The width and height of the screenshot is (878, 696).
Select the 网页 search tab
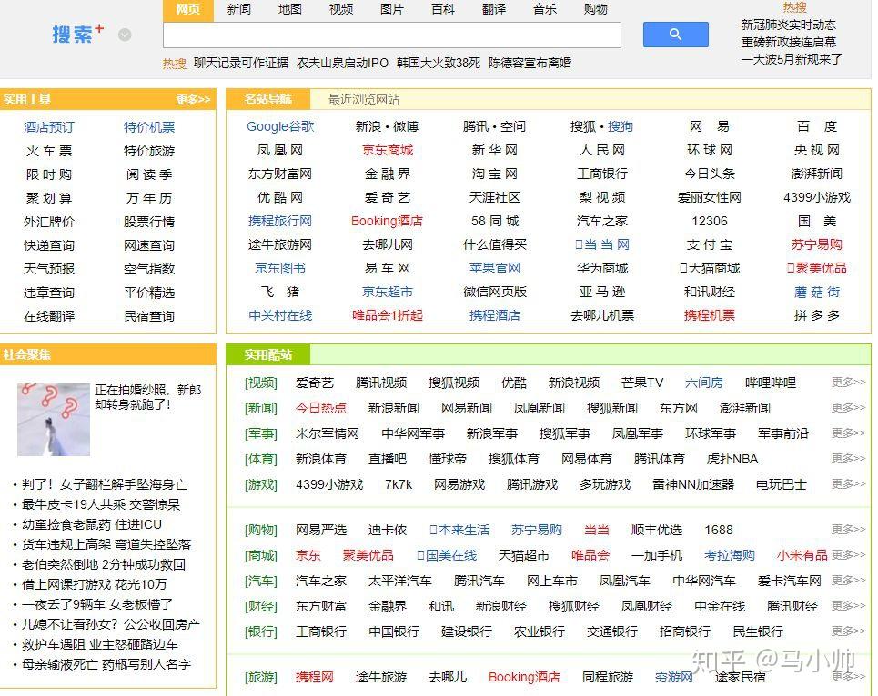click(188, 10)
